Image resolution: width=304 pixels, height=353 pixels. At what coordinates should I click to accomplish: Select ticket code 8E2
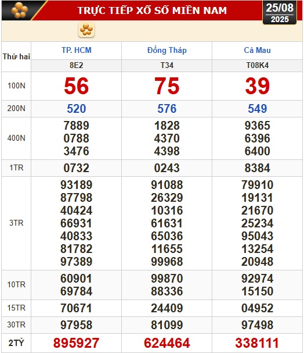click(x=77, y=66)
